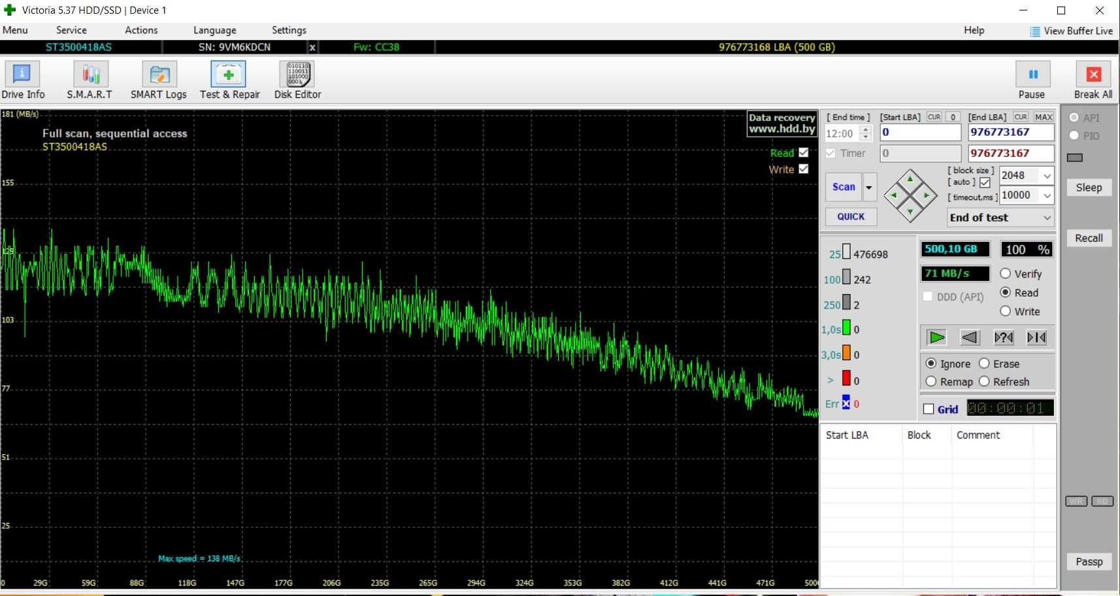Click the Victoria green cross title icon
The image size is (1120, 596).
point(10,10)
